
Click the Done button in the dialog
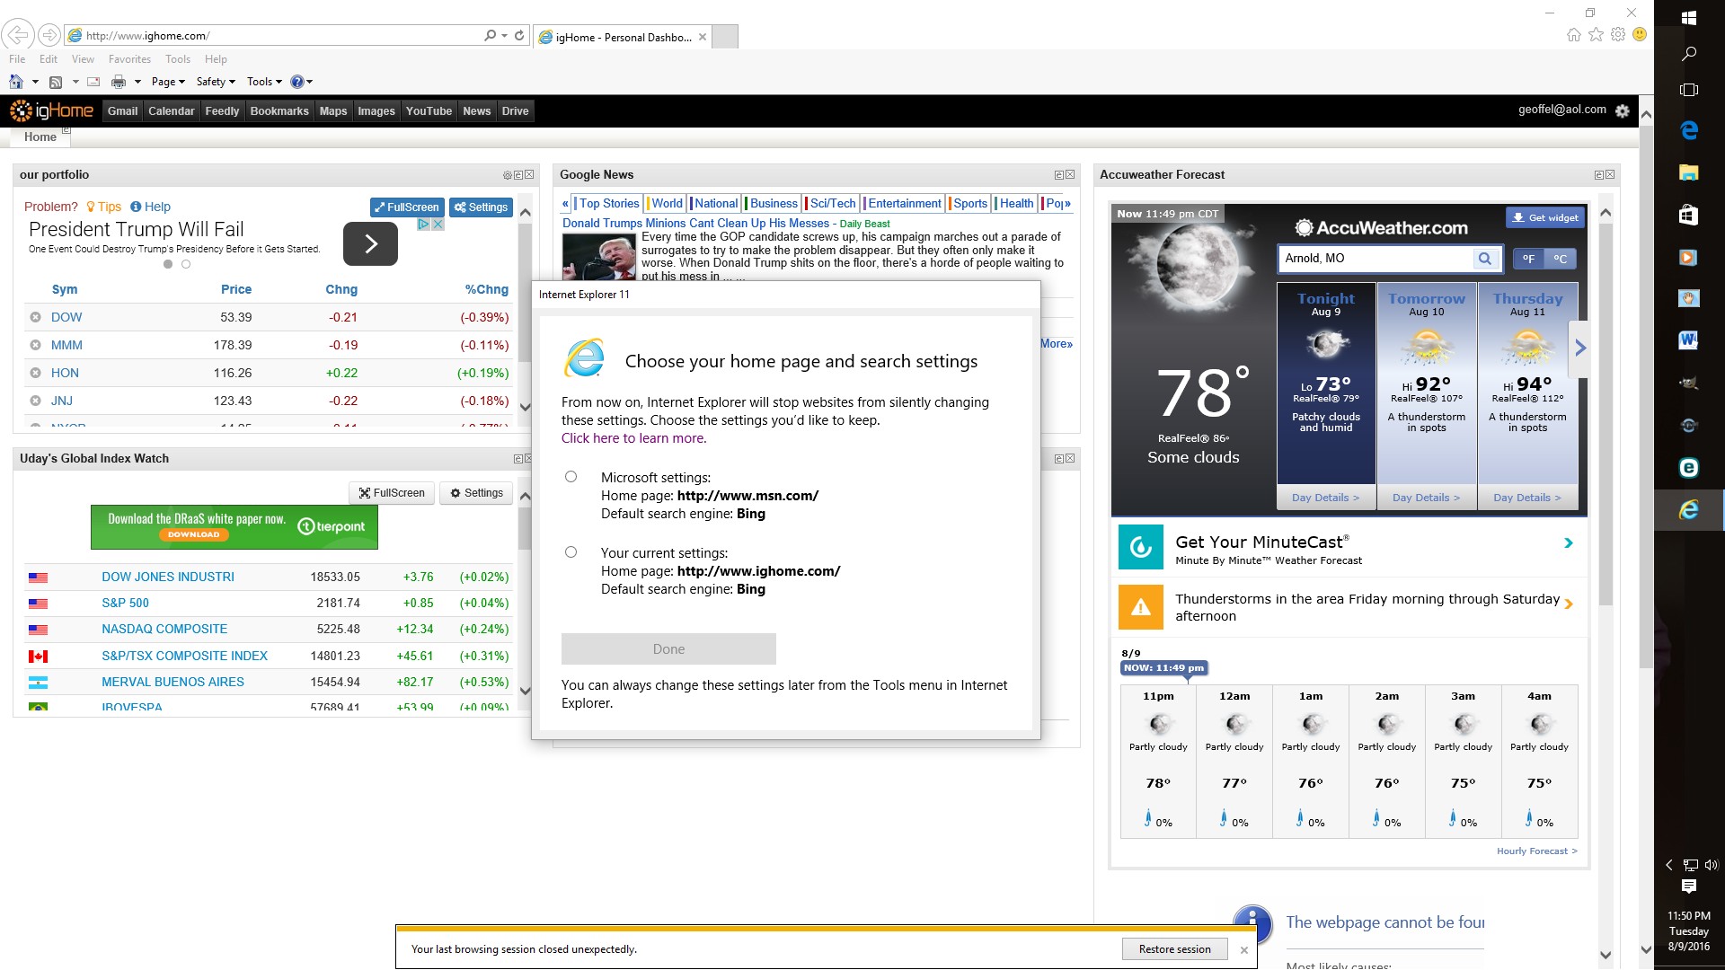pyautogui.click(x=668, y=648)
